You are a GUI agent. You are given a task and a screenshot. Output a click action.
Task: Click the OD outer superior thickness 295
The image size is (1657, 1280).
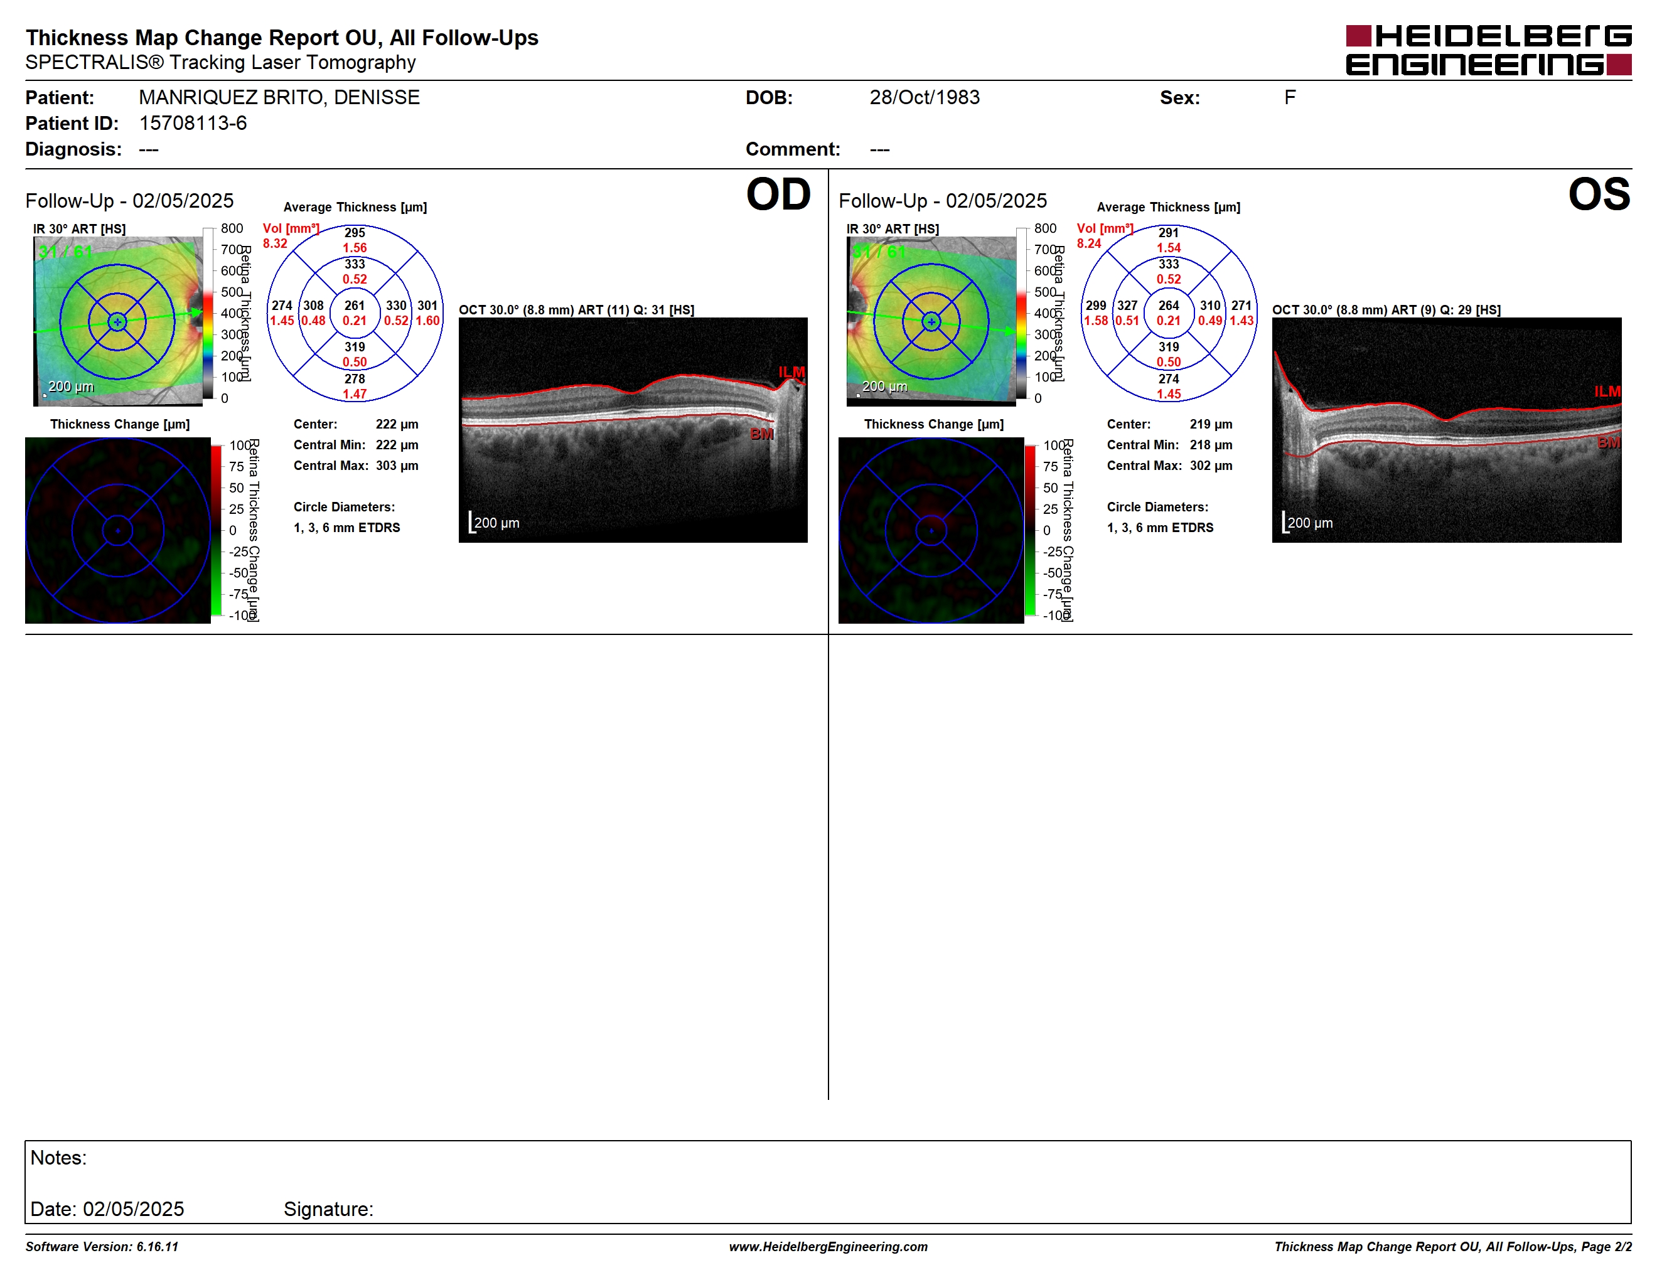(355, 233)
